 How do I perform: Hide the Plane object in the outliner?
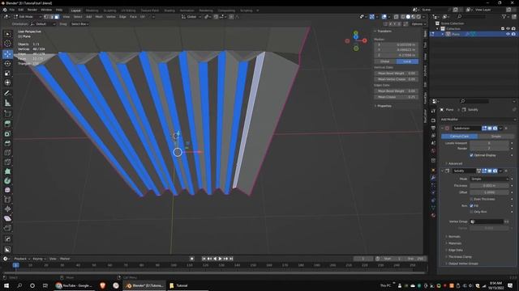[508, 34]
